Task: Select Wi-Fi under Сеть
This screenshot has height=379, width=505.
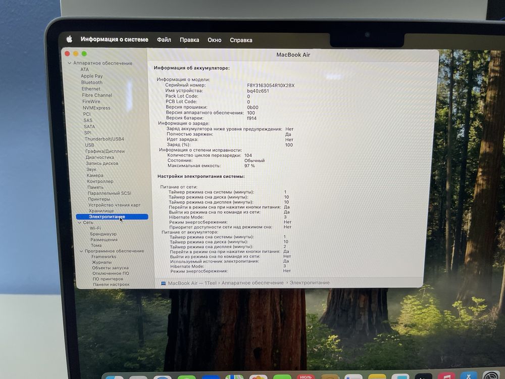Action: (x=95, y=228)
